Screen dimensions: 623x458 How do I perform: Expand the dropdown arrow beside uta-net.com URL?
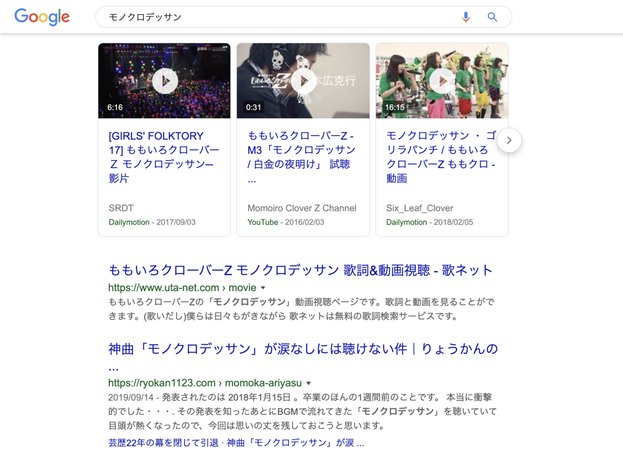pos(263,287)
